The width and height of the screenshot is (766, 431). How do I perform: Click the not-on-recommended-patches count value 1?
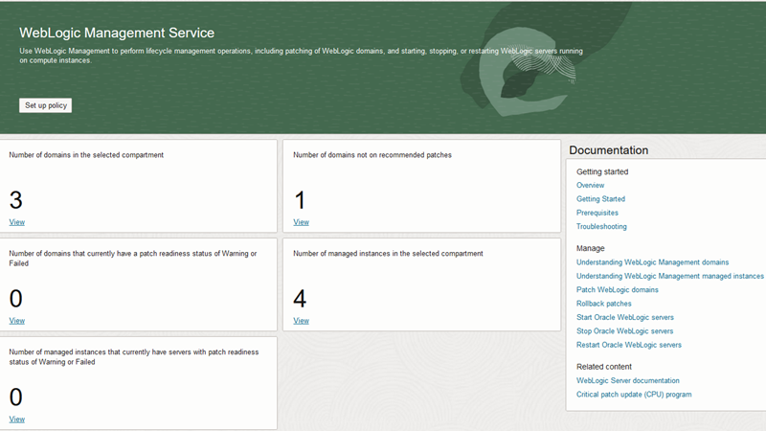pyautogui.click(x=300, y=200)
